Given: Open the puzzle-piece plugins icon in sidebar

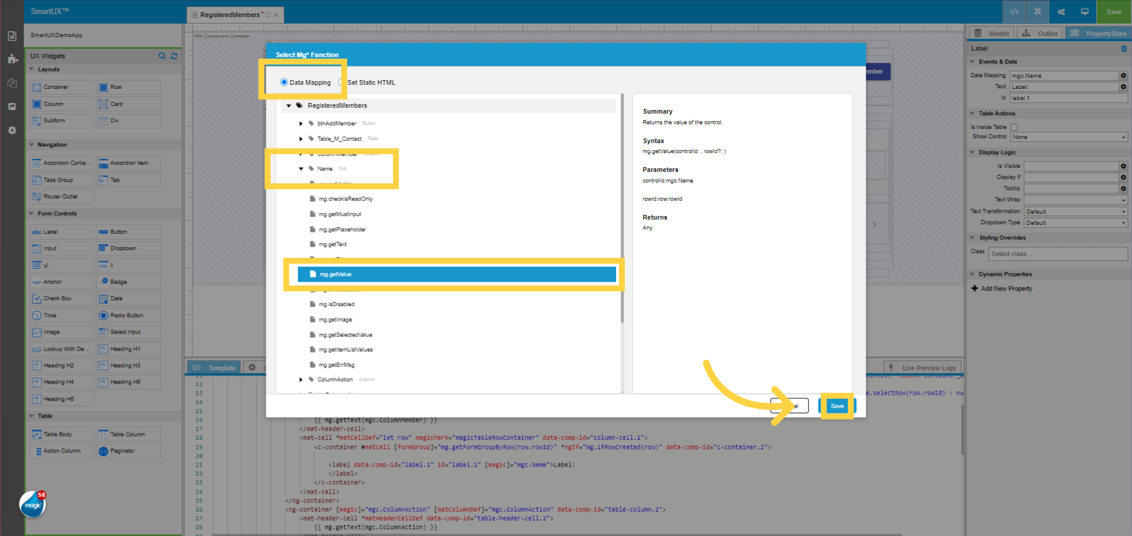Looking at the screenshot, I should coord(12,59).
